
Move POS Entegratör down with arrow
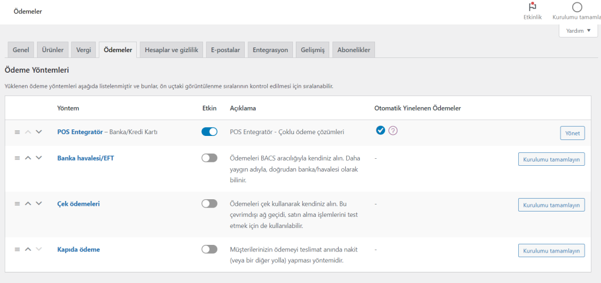coord(39,132)
